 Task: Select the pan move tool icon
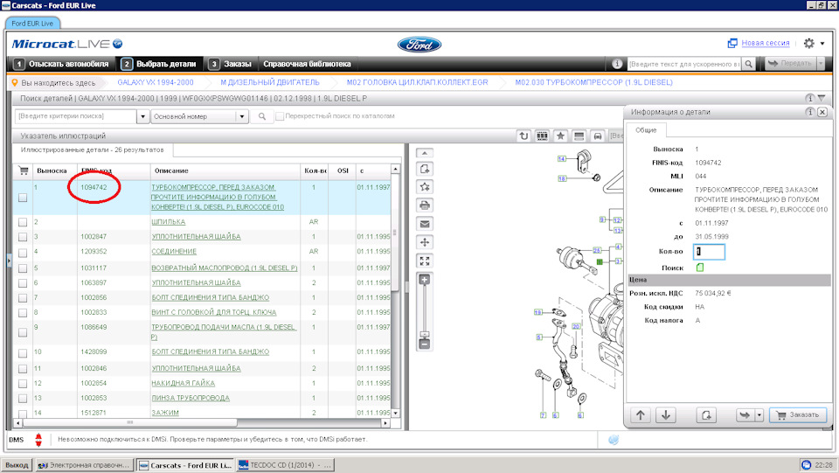pyautogui.click(x=425, y=242)
